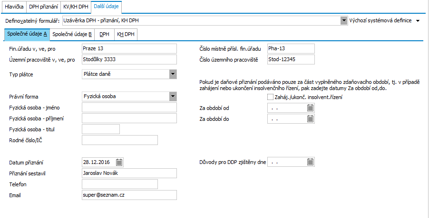The image size is (429, 218).
Task: Click the Rodné číslo/IČ field
Action: [x=119, y=140]
